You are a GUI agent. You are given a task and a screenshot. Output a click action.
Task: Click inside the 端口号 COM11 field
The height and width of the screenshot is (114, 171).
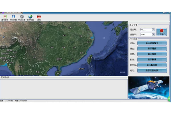pos(146,29)
